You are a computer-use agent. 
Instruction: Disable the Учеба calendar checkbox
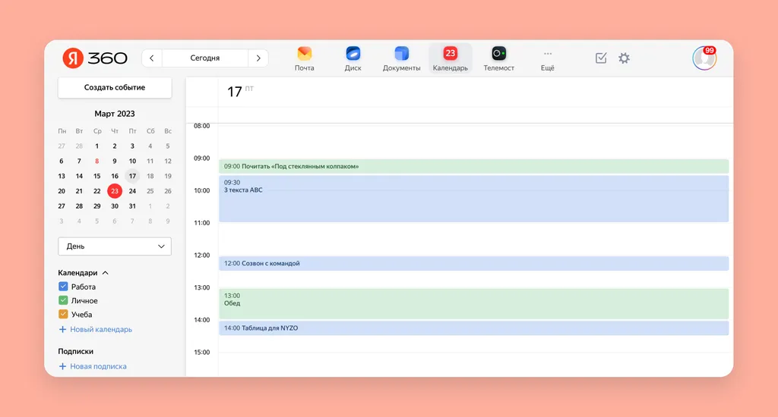click(x=63, y=314)
